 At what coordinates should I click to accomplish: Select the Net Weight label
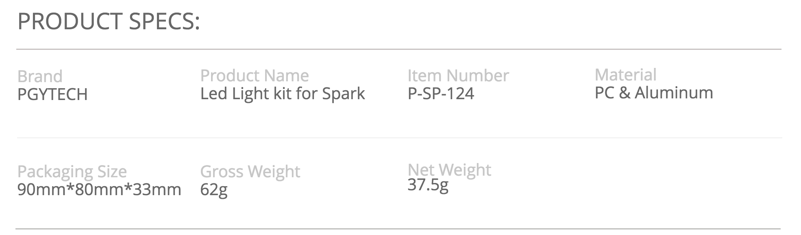[x=449, y=170]
